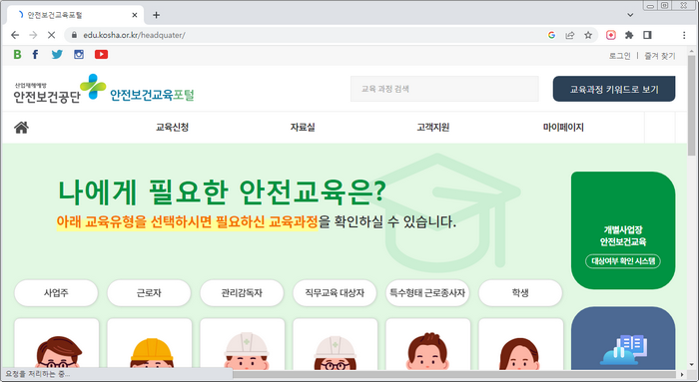
Task: Open the green 개별사업장 안전보건교육 card
Action: coord(623,229)
